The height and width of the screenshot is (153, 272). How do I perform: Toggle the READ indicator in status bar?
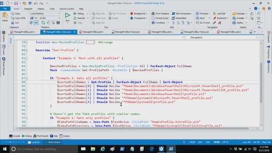coord(193,142)
